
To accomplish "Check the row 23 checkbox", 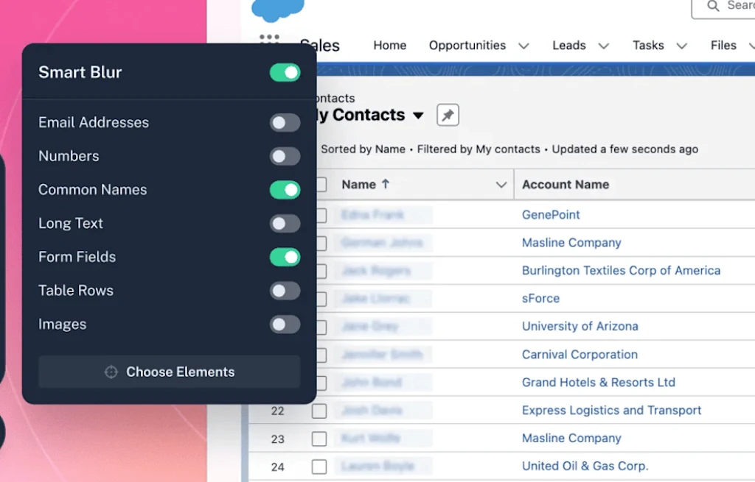I will tap(319, 439).
